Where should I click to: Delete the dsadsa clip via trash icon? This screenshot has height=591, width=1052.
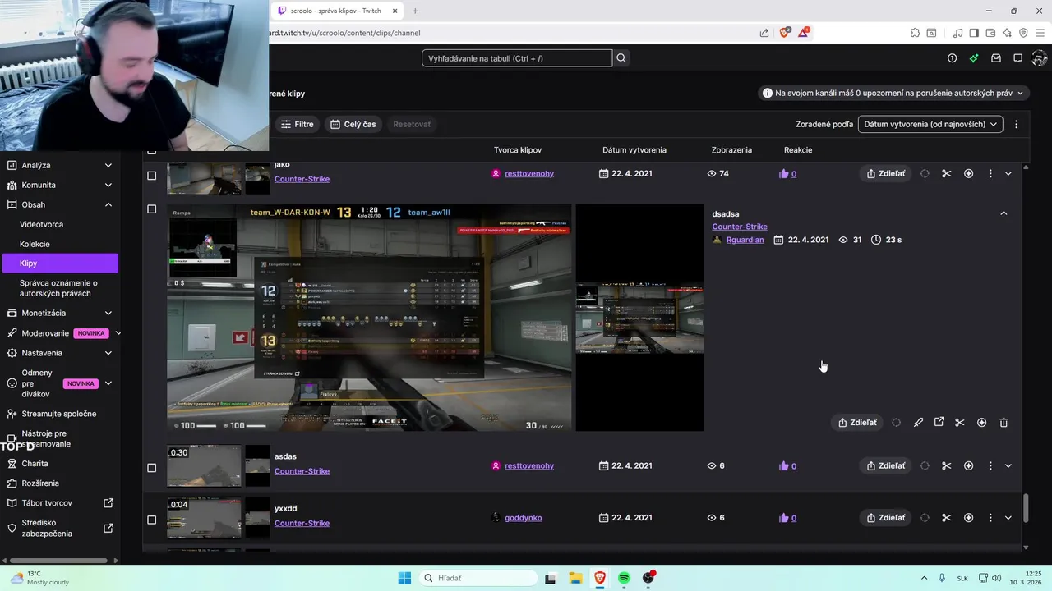[x=1004, y=423]
